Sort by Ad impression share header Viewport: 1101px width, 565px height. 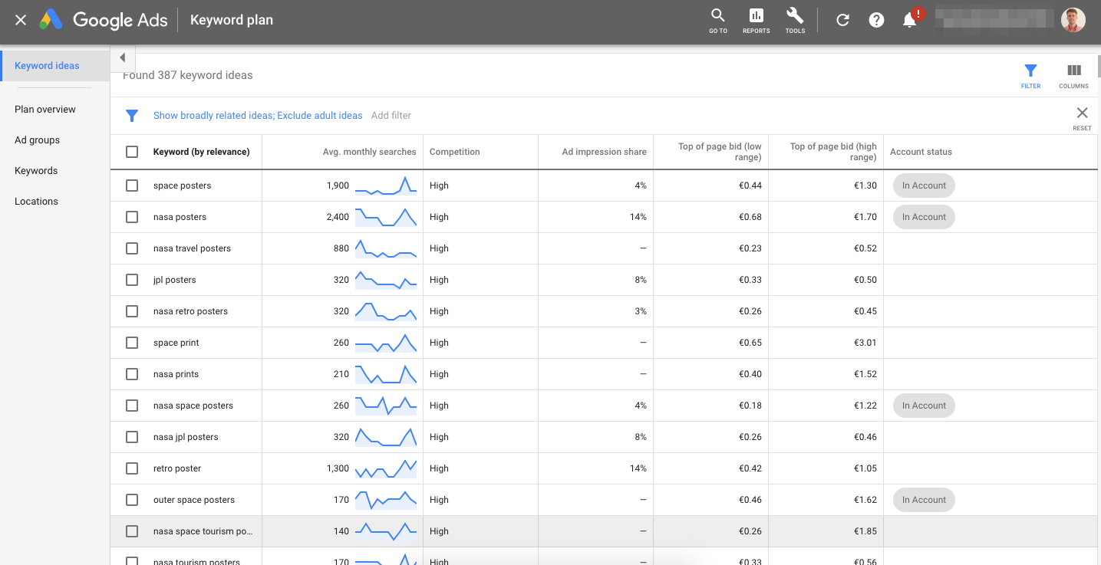click(x=604, y=152)
